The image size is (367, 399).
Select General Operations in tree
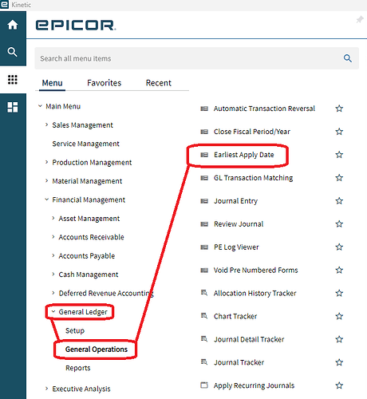[x=97, y=350]
